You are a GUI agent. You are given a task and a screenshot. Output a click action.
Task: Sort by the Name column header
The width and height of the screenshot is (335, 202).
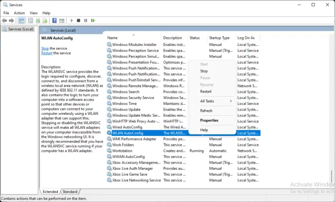click(134, 38)
